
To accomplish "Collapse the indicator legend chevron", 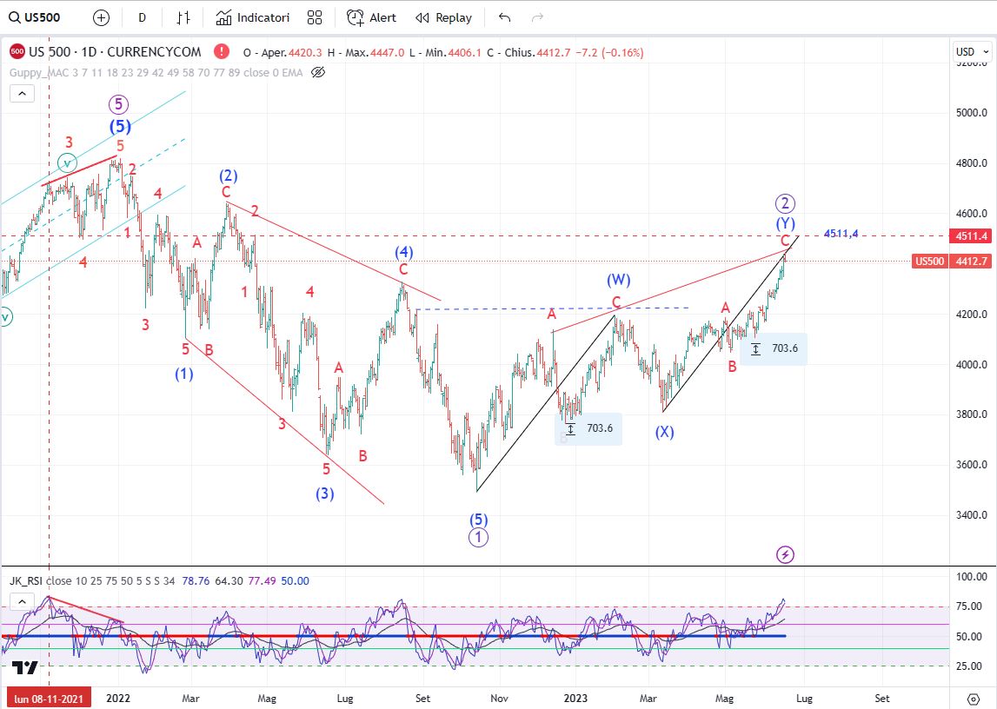I will (22, 94).
